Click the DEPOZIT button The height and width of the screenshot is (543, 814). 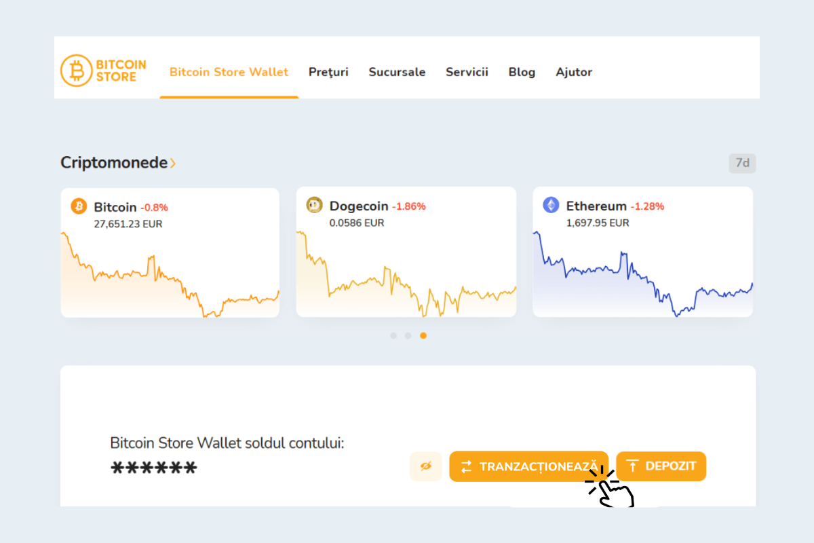pyautogui.click(x=661, y=466)
